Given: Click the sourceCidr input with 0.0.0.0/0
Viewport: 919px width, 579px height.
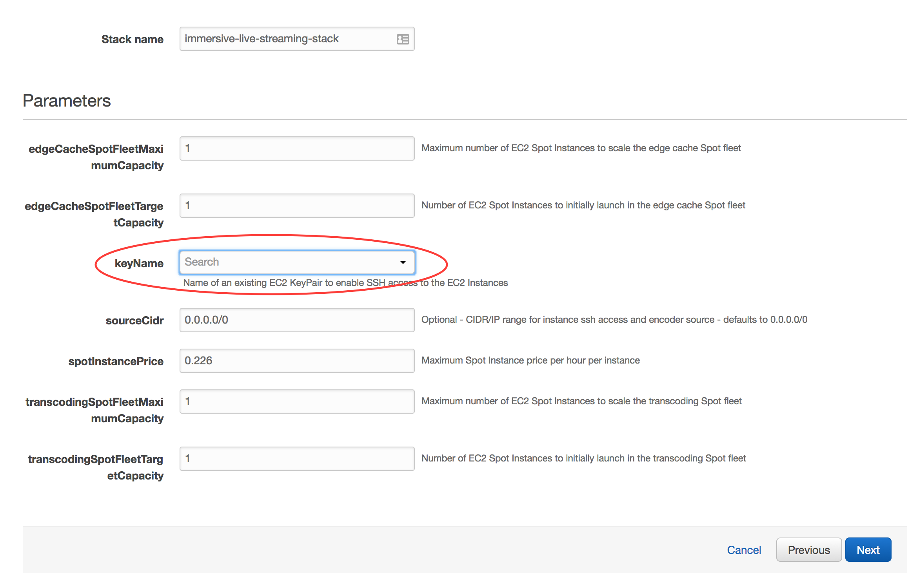Looking at the screenshot, I should pos(297,320).
